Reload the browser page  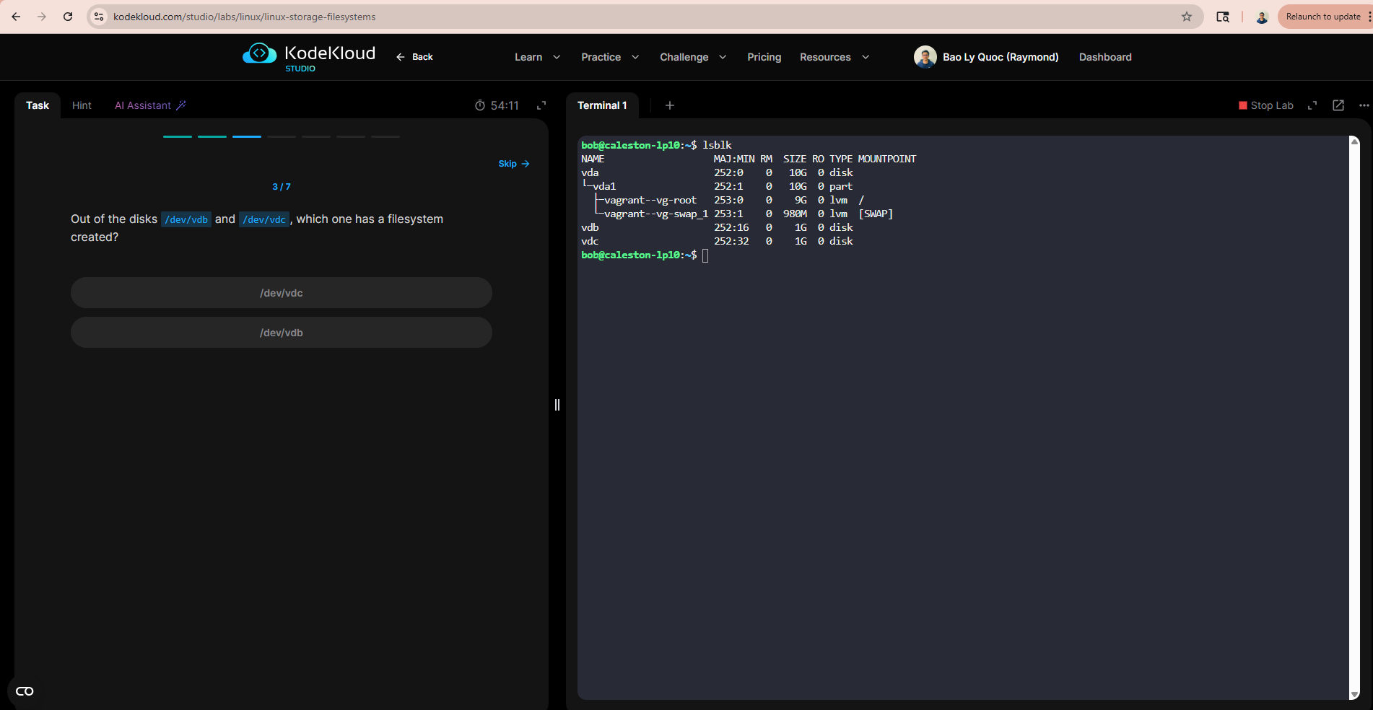pyautogui.click(x=68, y=17)
